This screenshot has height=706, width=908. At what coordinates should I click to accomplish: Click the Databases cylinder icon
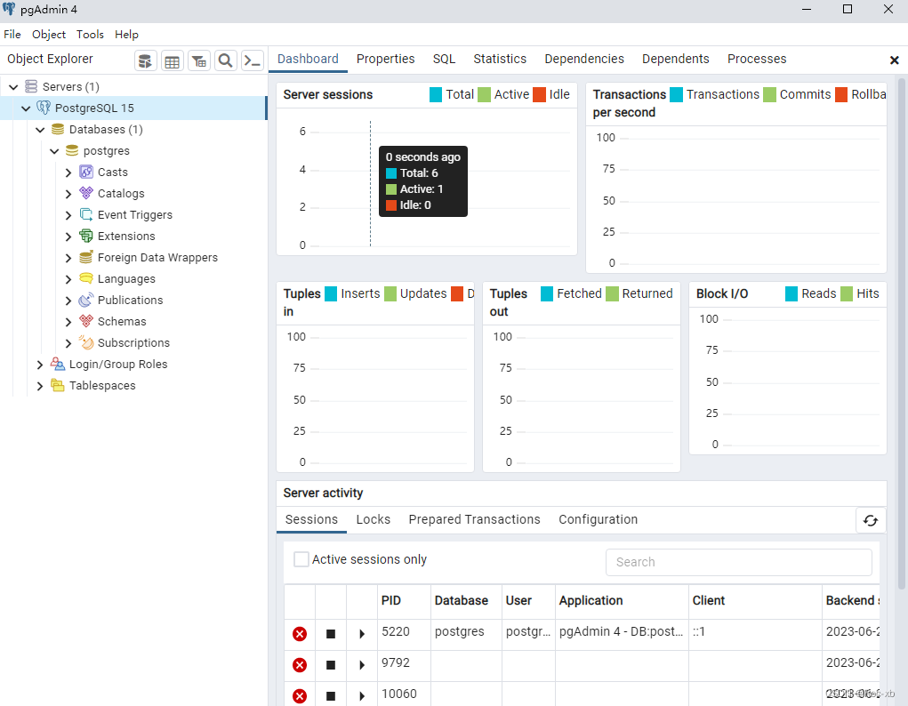point(58,129)
